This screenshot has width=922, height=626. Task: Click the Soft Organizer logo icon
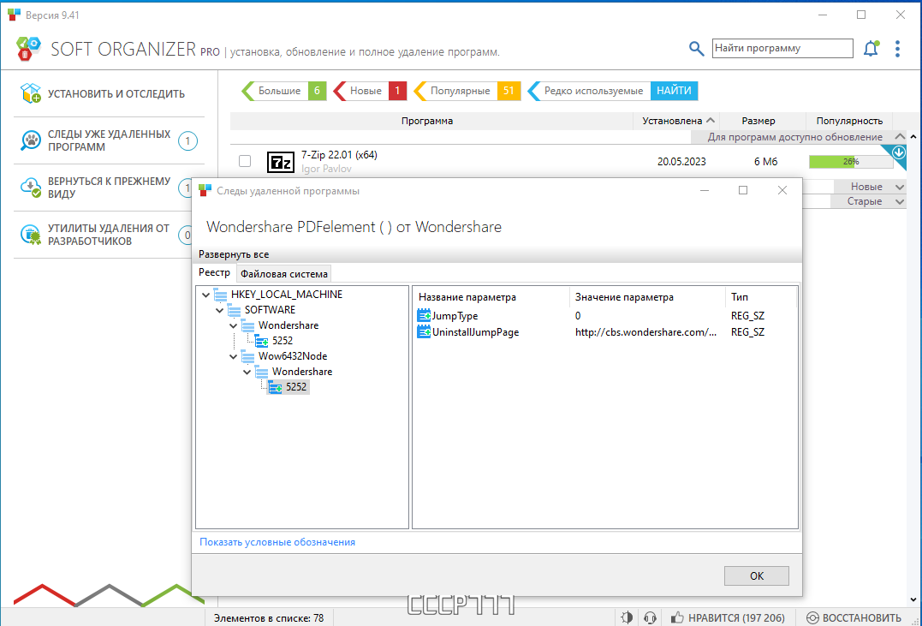coord(28,49)
